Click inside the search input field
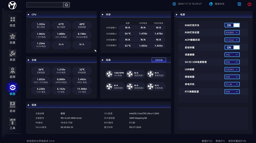The image size is (256, 143). tap(44, 5)
